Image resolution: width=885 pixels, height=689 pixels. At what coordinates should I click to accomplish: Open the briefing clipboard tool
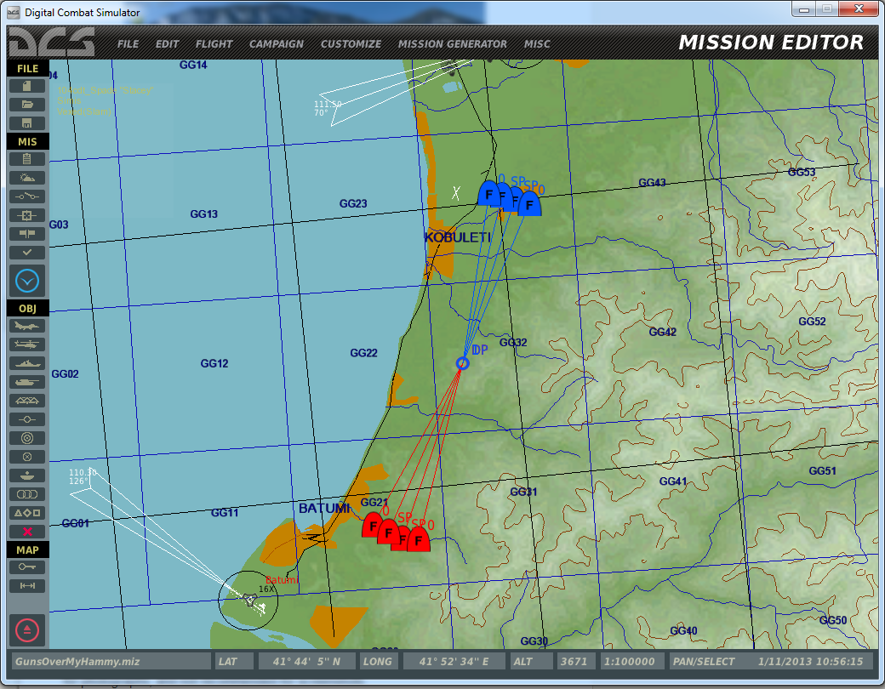(x=27, y=159)
